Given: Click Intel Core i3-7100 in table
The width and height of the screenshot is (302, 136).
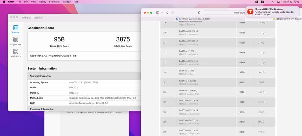Looking at the screenshot, I should click(x=186, y=71).
